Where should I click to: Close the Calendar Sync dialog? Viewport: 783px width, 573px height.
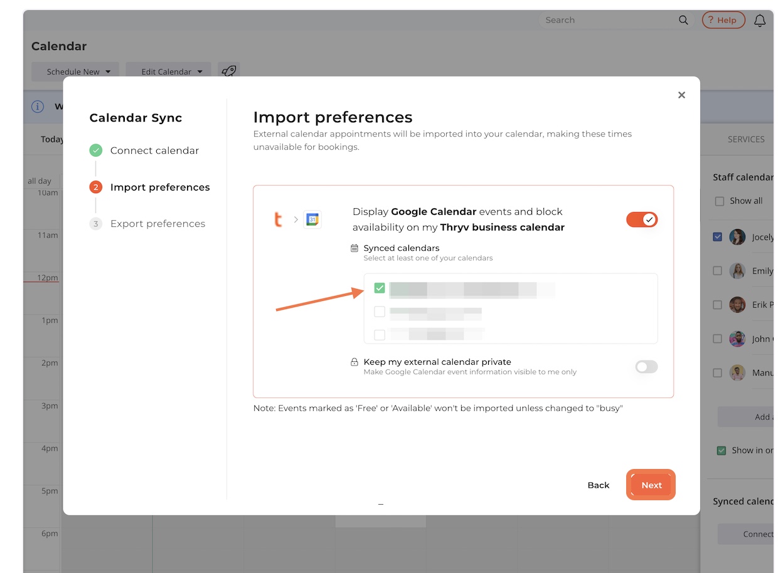(x=681, y=95)
